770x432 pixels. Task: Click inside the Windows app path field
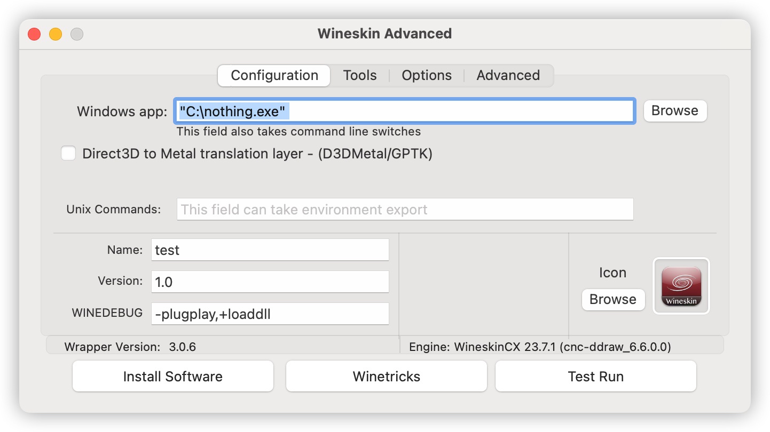click(x=404, y=111)
